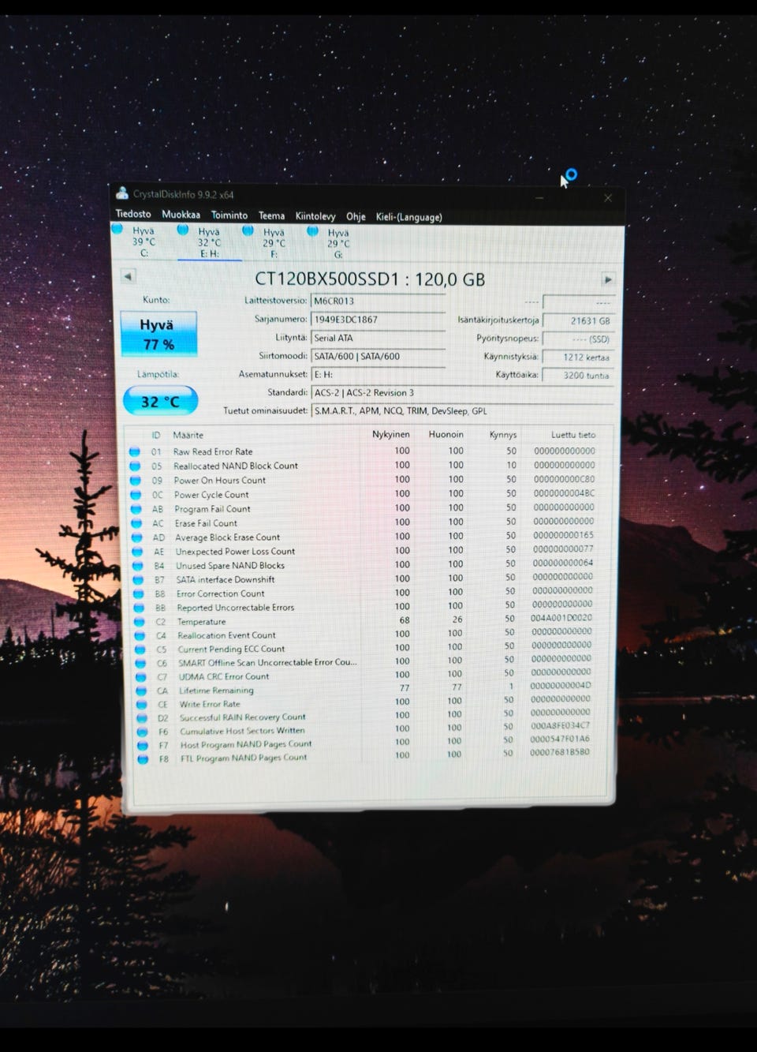Click the Luettu tieto column header
The height and width of the screenshot is (1052, 757).
(573, 434)
